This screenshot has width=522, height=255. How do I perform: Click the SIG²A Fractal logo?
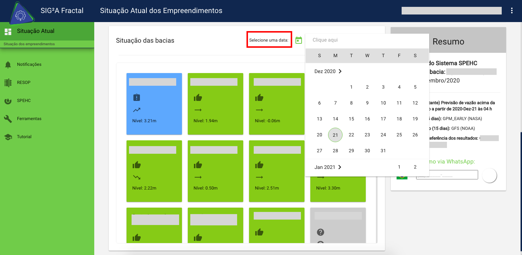click(x=22, y=14)
